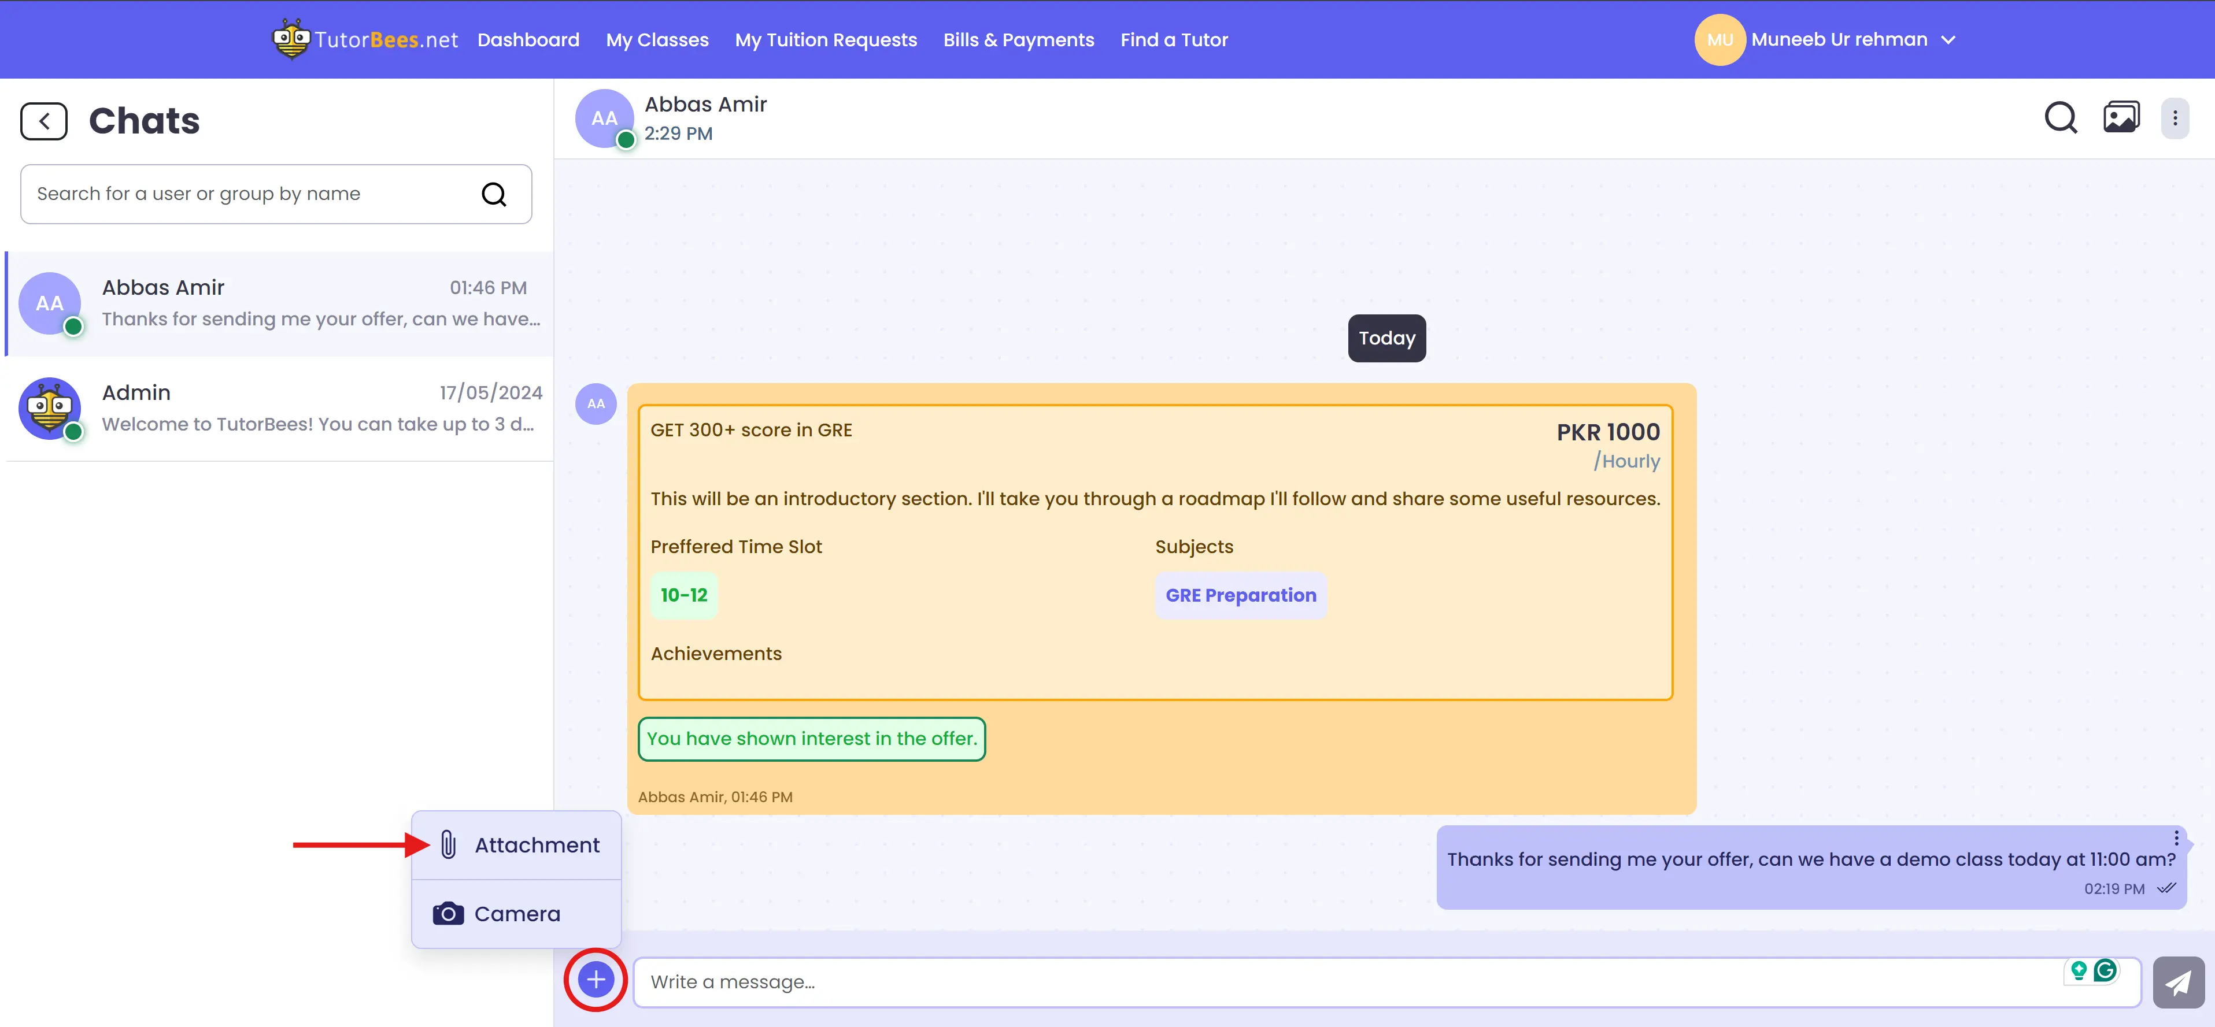Open the Admin chat conversation
This screenshot has height=1027, width=2215.
click(x=279, y=408)
